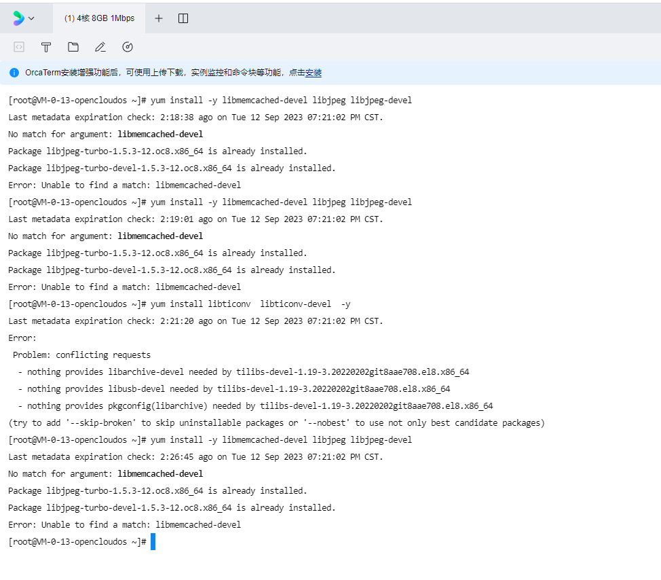Click the command block code icon
Viewport: 661px width, 580px height.
click(x=19, y=47)
